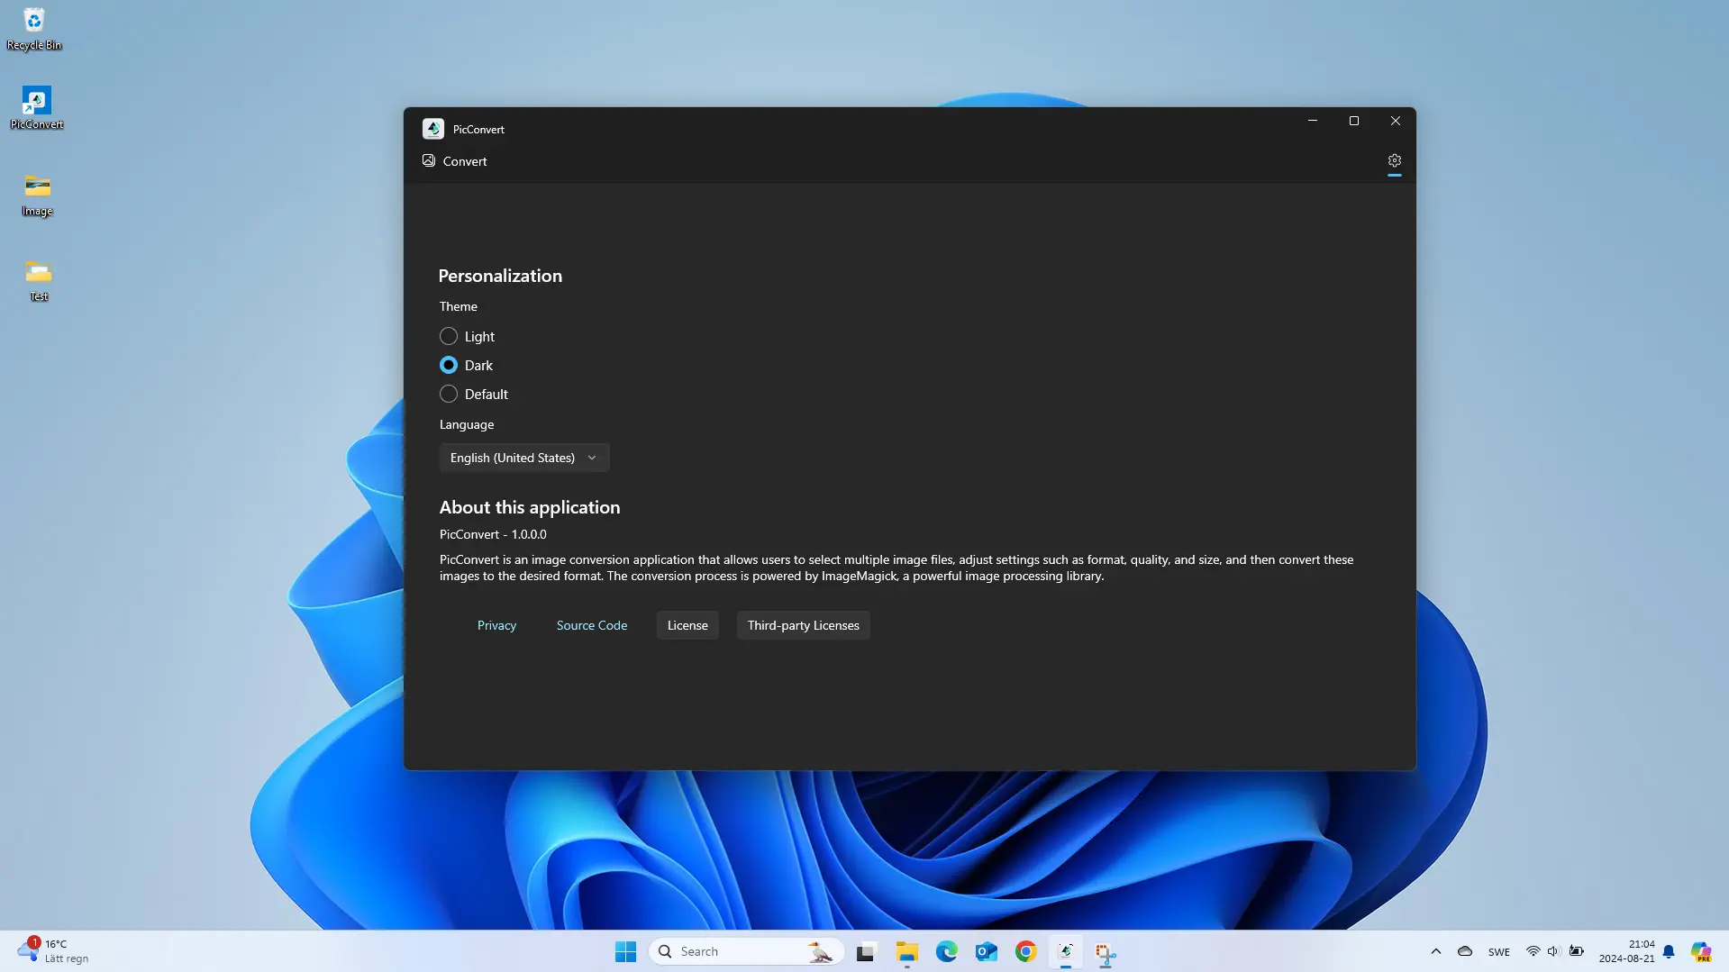Open the Source Code link
The width and height of the screenshot is (1729, 972).
tap(592, 625)
